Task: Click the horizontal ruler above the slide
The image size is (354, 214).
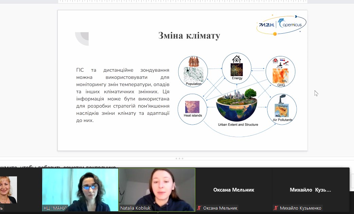Action: pyautogui.click(x=182, y=1)
